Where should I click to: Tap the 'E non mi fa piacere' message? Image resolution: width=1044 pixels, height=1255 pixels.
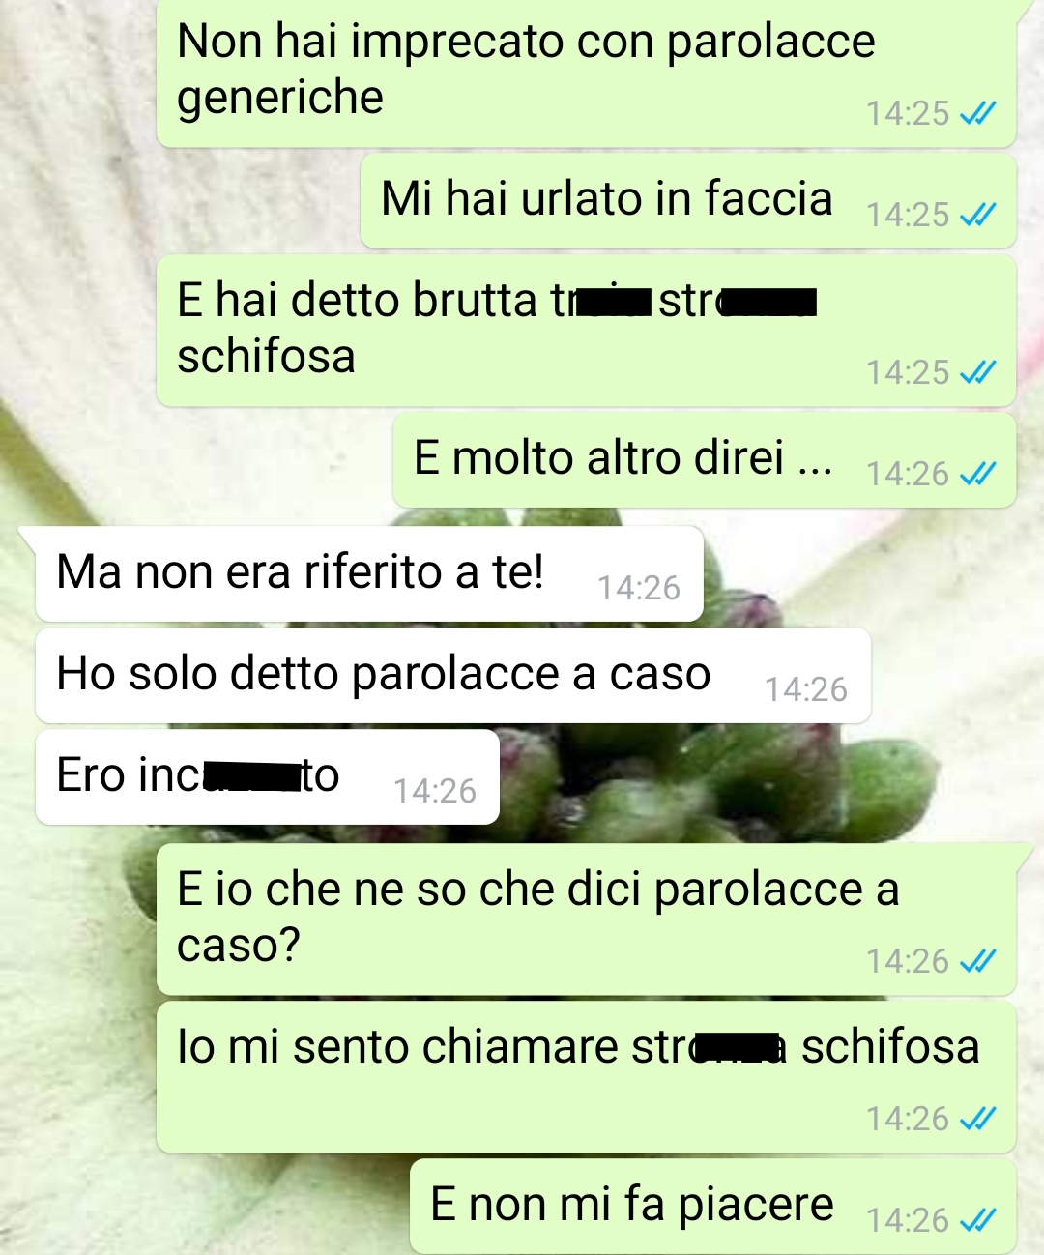[712, 1208]
